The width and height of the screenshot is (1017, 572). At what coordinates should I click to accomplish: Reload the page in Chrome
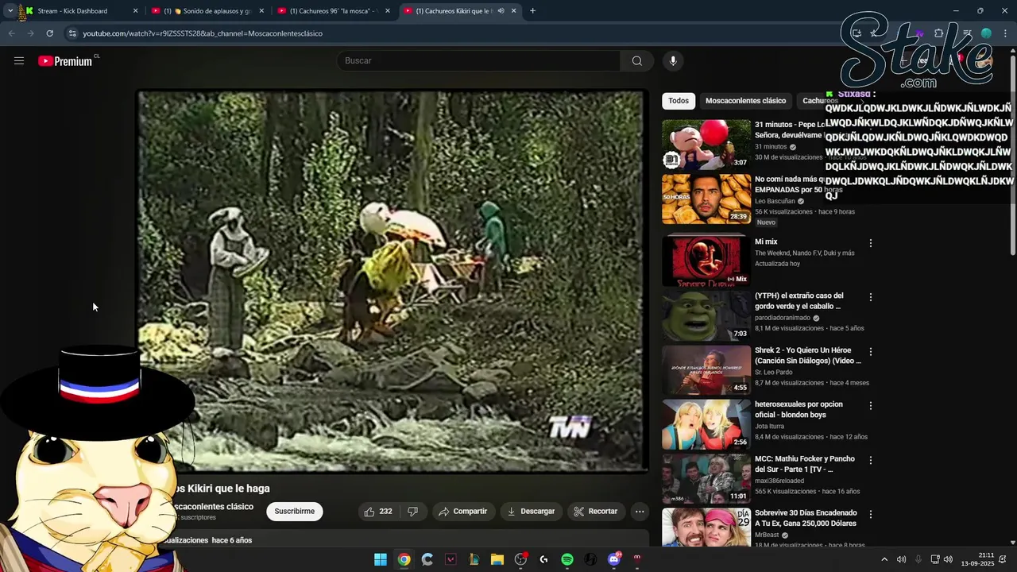49,33
